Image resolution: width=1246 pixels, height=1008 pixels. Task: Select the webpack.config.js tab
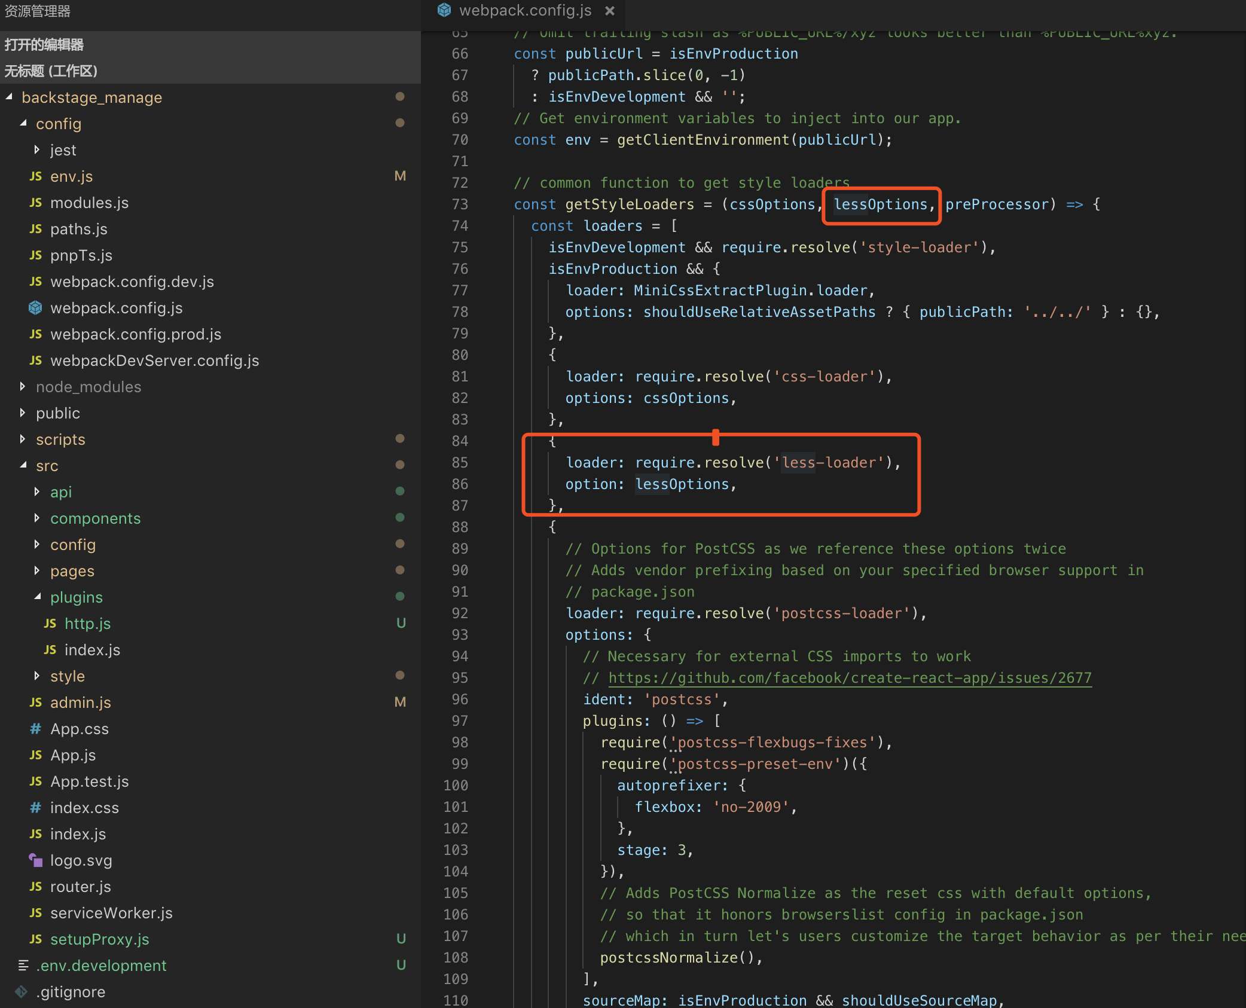tap(524, 11)
